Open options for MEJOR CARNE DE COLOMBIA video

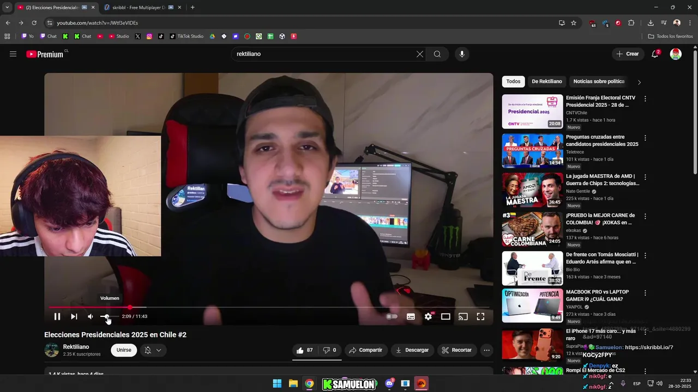click(645, 216)
